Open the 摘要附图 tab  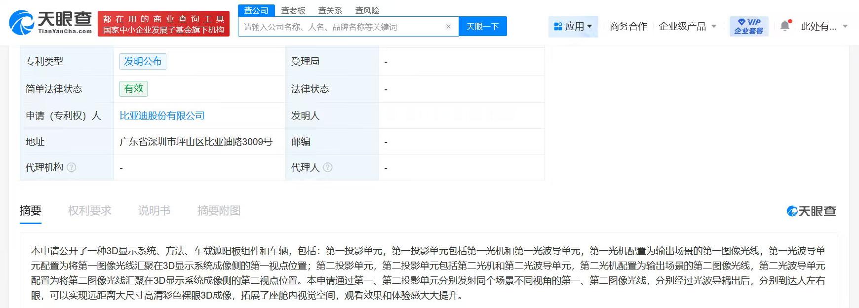coord(219,211)
